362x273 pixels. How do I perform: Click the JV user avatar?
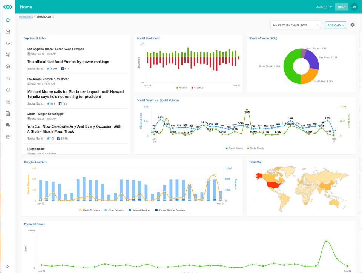354,7
